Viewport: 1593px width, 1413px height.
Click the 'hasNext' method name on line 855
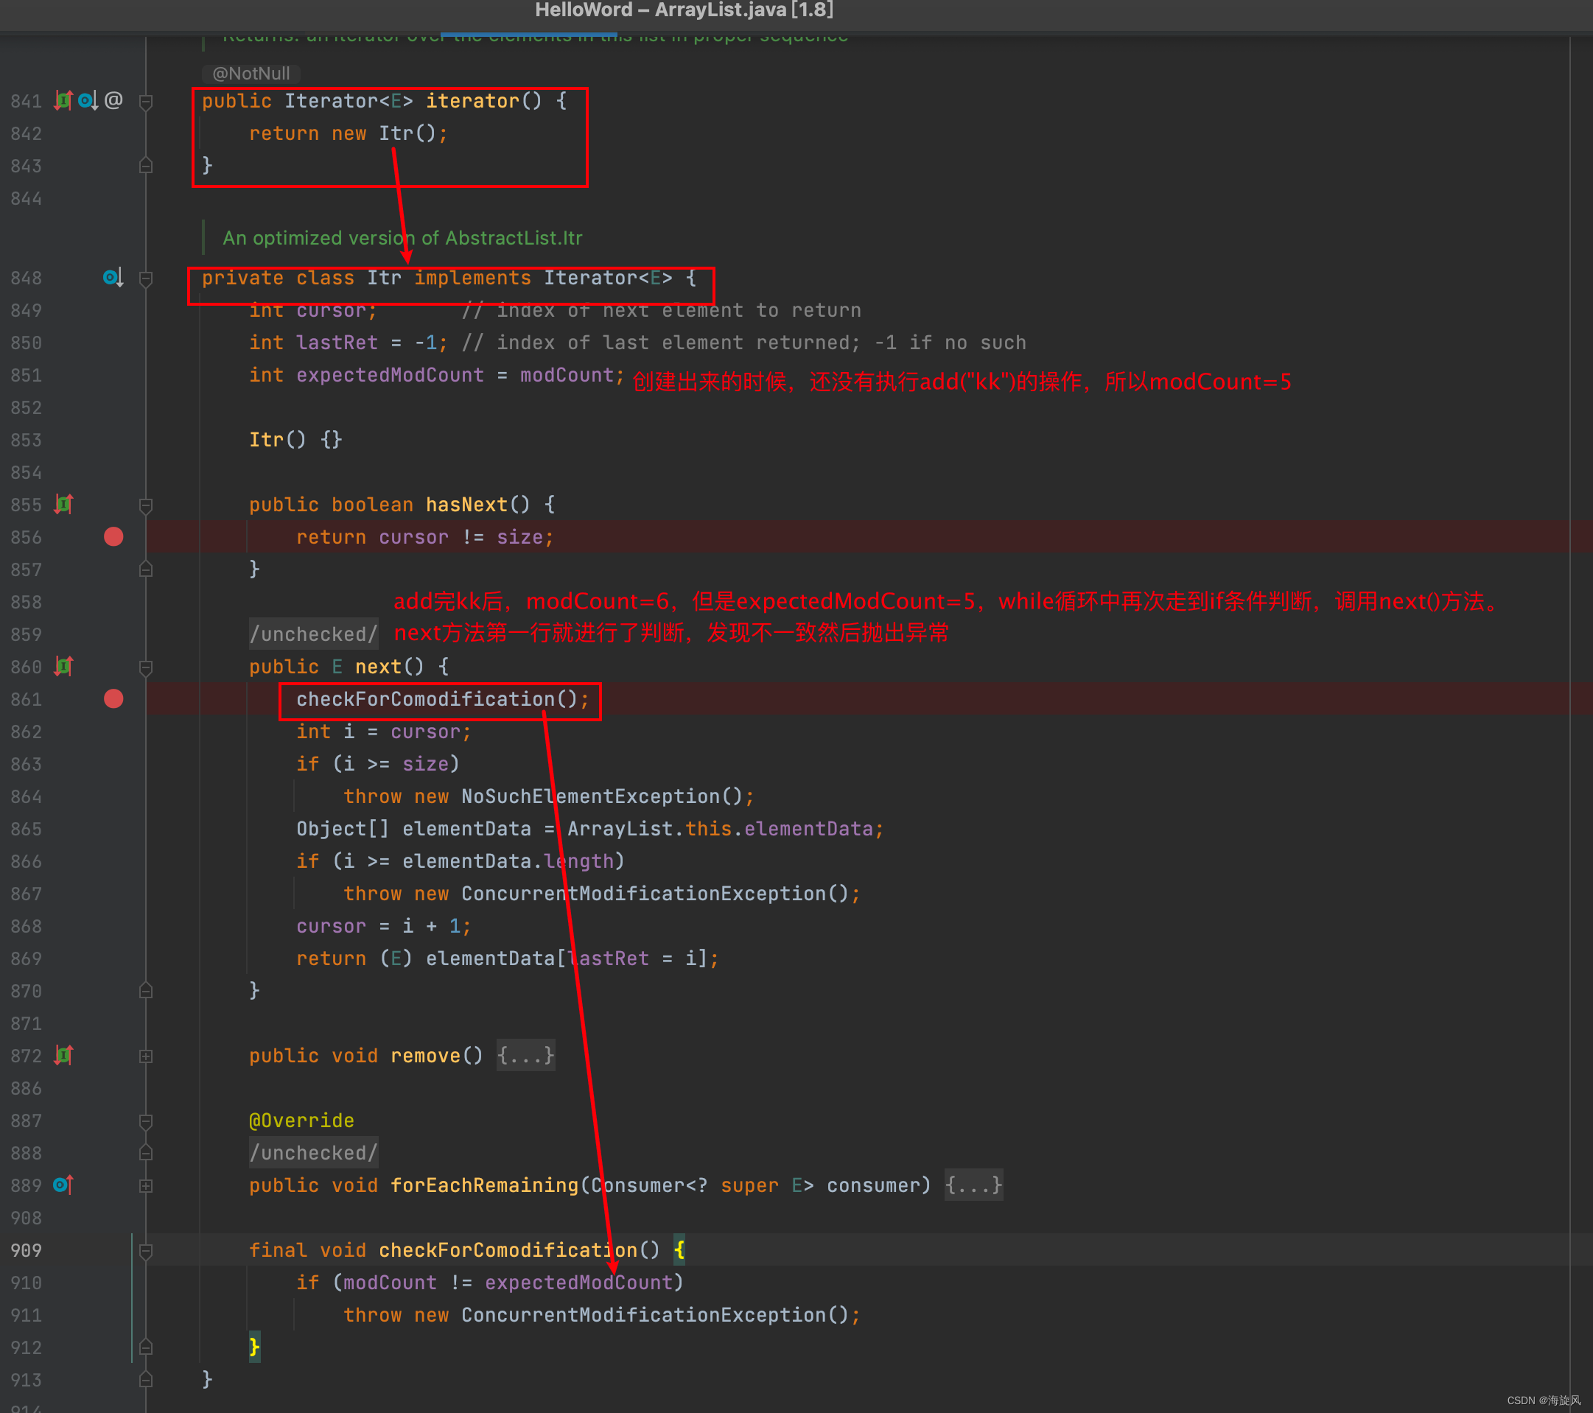click(x=466, y=504)
